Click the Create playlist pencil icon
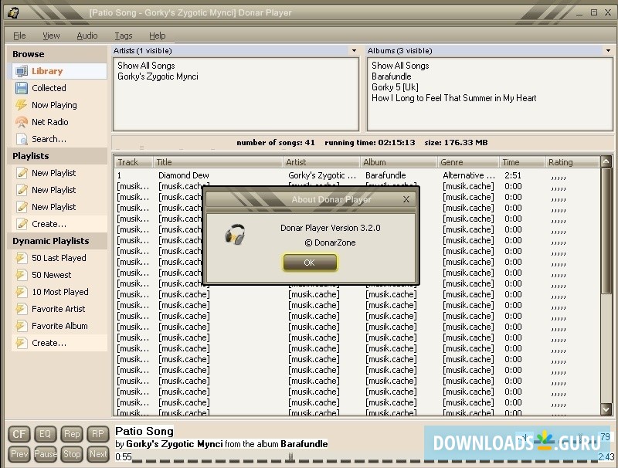 tap(22, 224)
